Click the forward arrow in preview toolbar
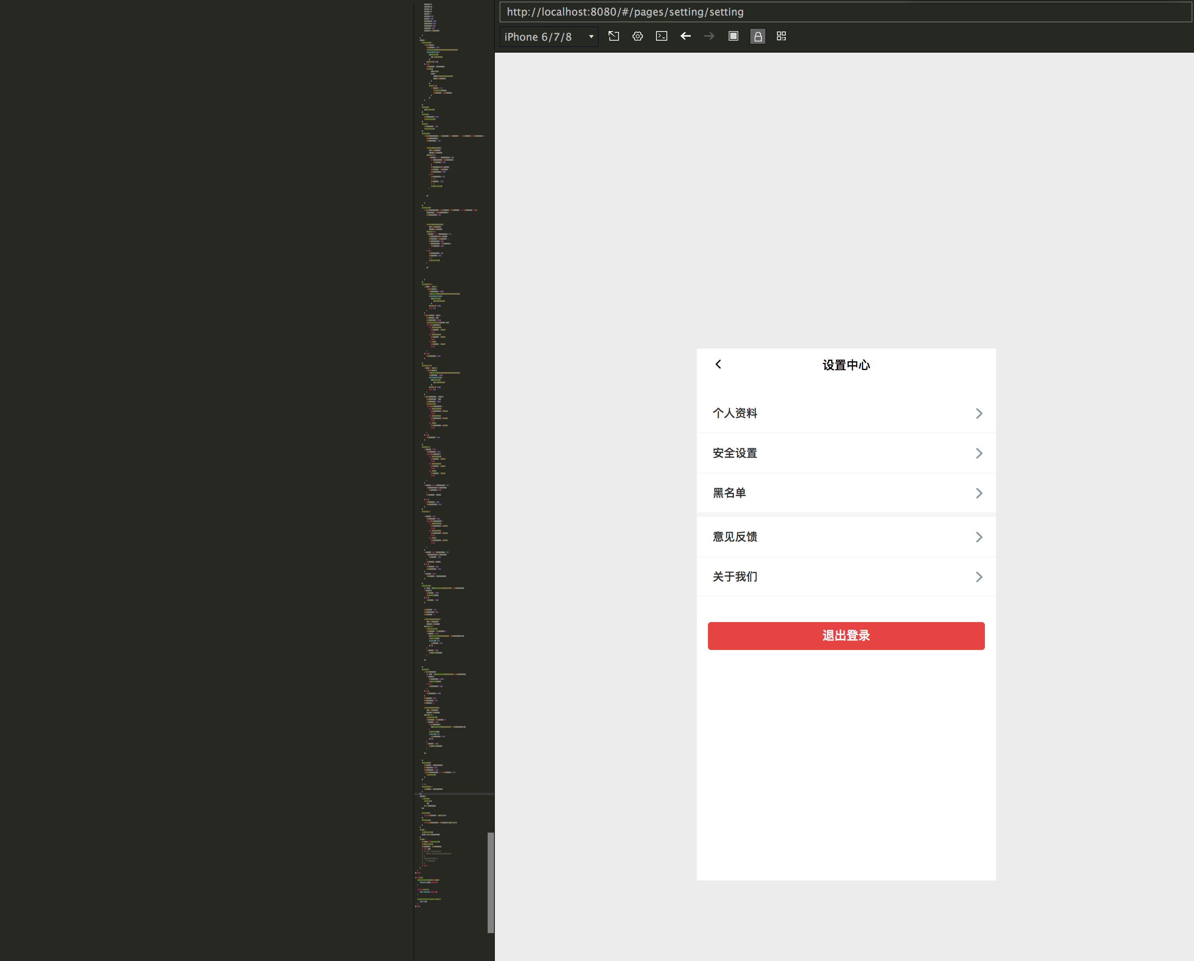The height and width of the screenshot is (961, 1194). point(709,36)
